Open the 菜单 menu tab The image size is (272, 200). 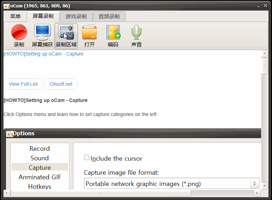click(x=15, y=16)
